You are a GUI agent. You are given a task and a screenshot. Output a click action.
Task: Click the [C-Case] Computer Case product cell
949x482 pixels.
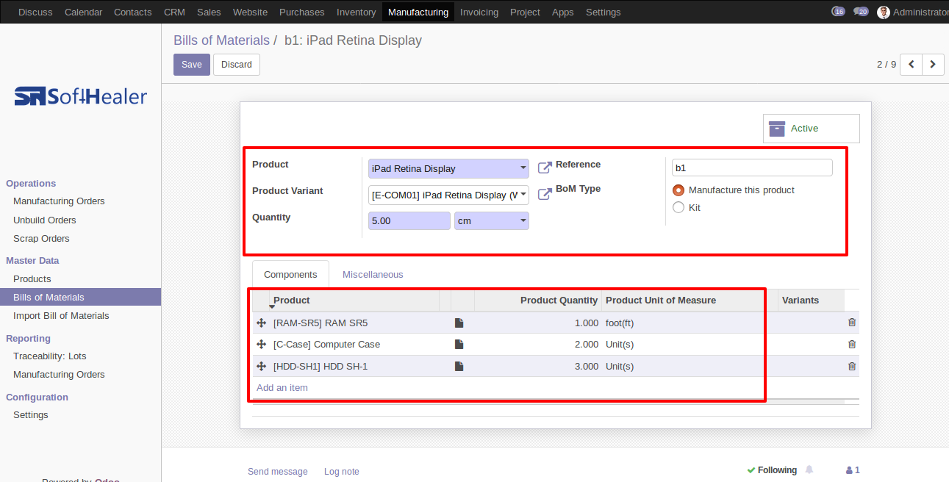tap(354, 345)
